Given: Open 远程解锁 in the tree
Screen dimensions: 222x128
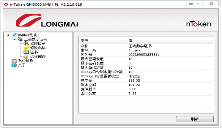Looking at the screenshot, I should click(x=38, y=56).
